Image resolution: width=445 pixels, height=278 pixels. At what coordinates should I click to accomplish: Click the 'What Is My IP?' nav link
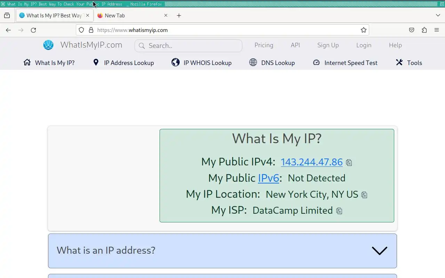point(55,63)
